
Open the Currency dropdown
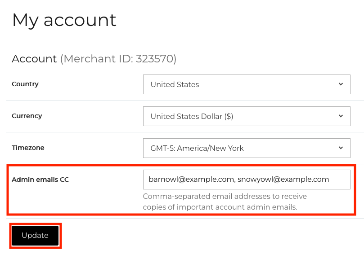(246, 116)
